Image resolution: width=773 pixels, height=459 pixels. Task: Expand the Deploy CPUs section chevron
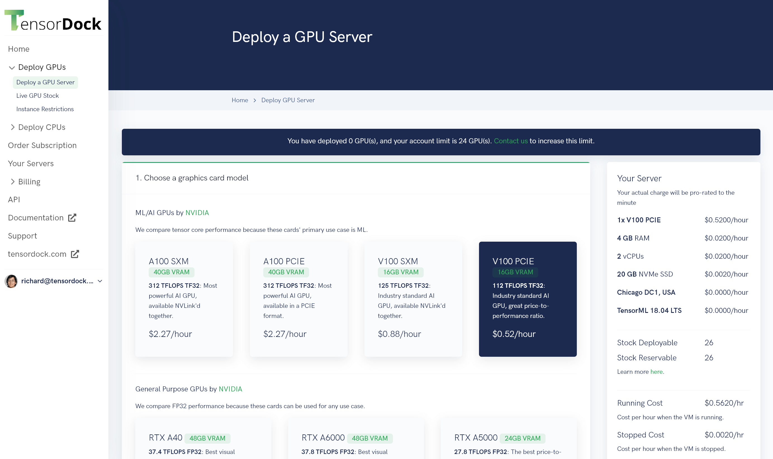click(x=12, y=127)
